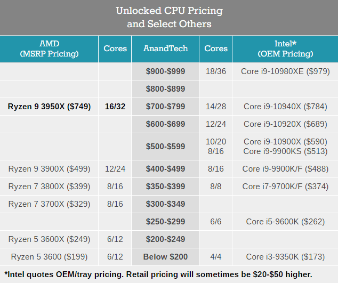Select the Core i3-9350K ($173) entry
Image resolution: width=338 pixels, height=283 pixels.
[x=285, y=257]
